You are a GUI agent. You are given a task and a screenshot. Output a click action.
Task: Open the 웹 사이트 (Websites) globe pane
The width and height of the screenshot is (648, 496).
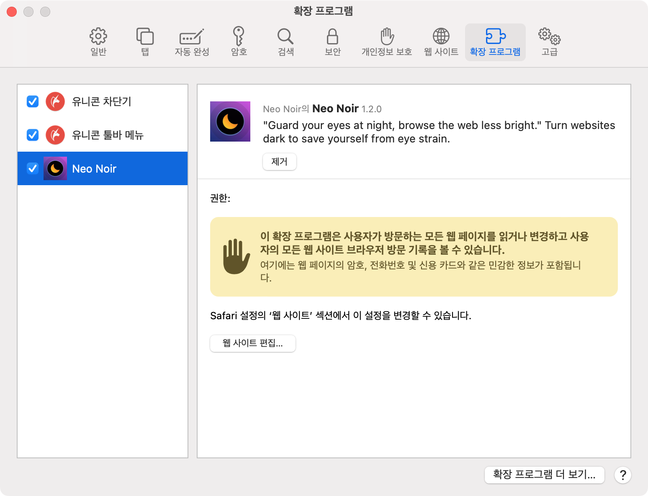tap(441, 42)
